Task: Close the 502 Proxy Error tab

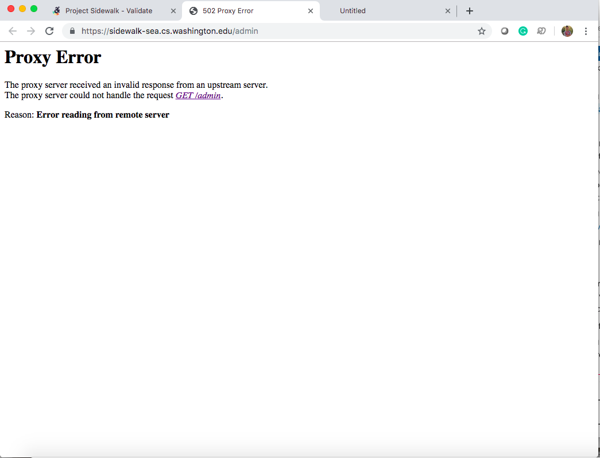Action: point(310,11)
